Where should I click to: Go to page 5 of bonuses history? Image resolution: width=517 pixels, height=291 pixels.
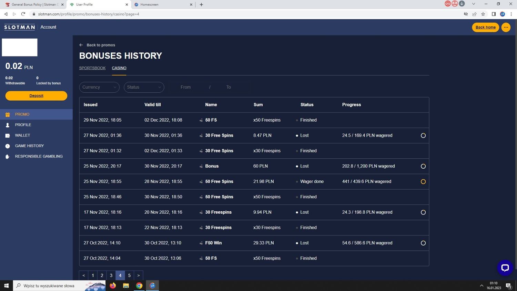[x=129, y=275]
